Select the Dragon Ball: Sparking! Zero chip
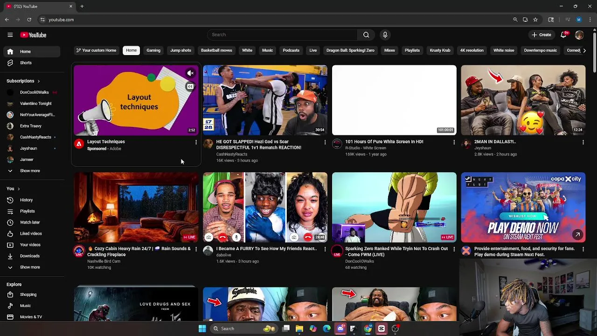Image resolution: width=597 pixels, height=336 pixels. [x=350, y=50]
